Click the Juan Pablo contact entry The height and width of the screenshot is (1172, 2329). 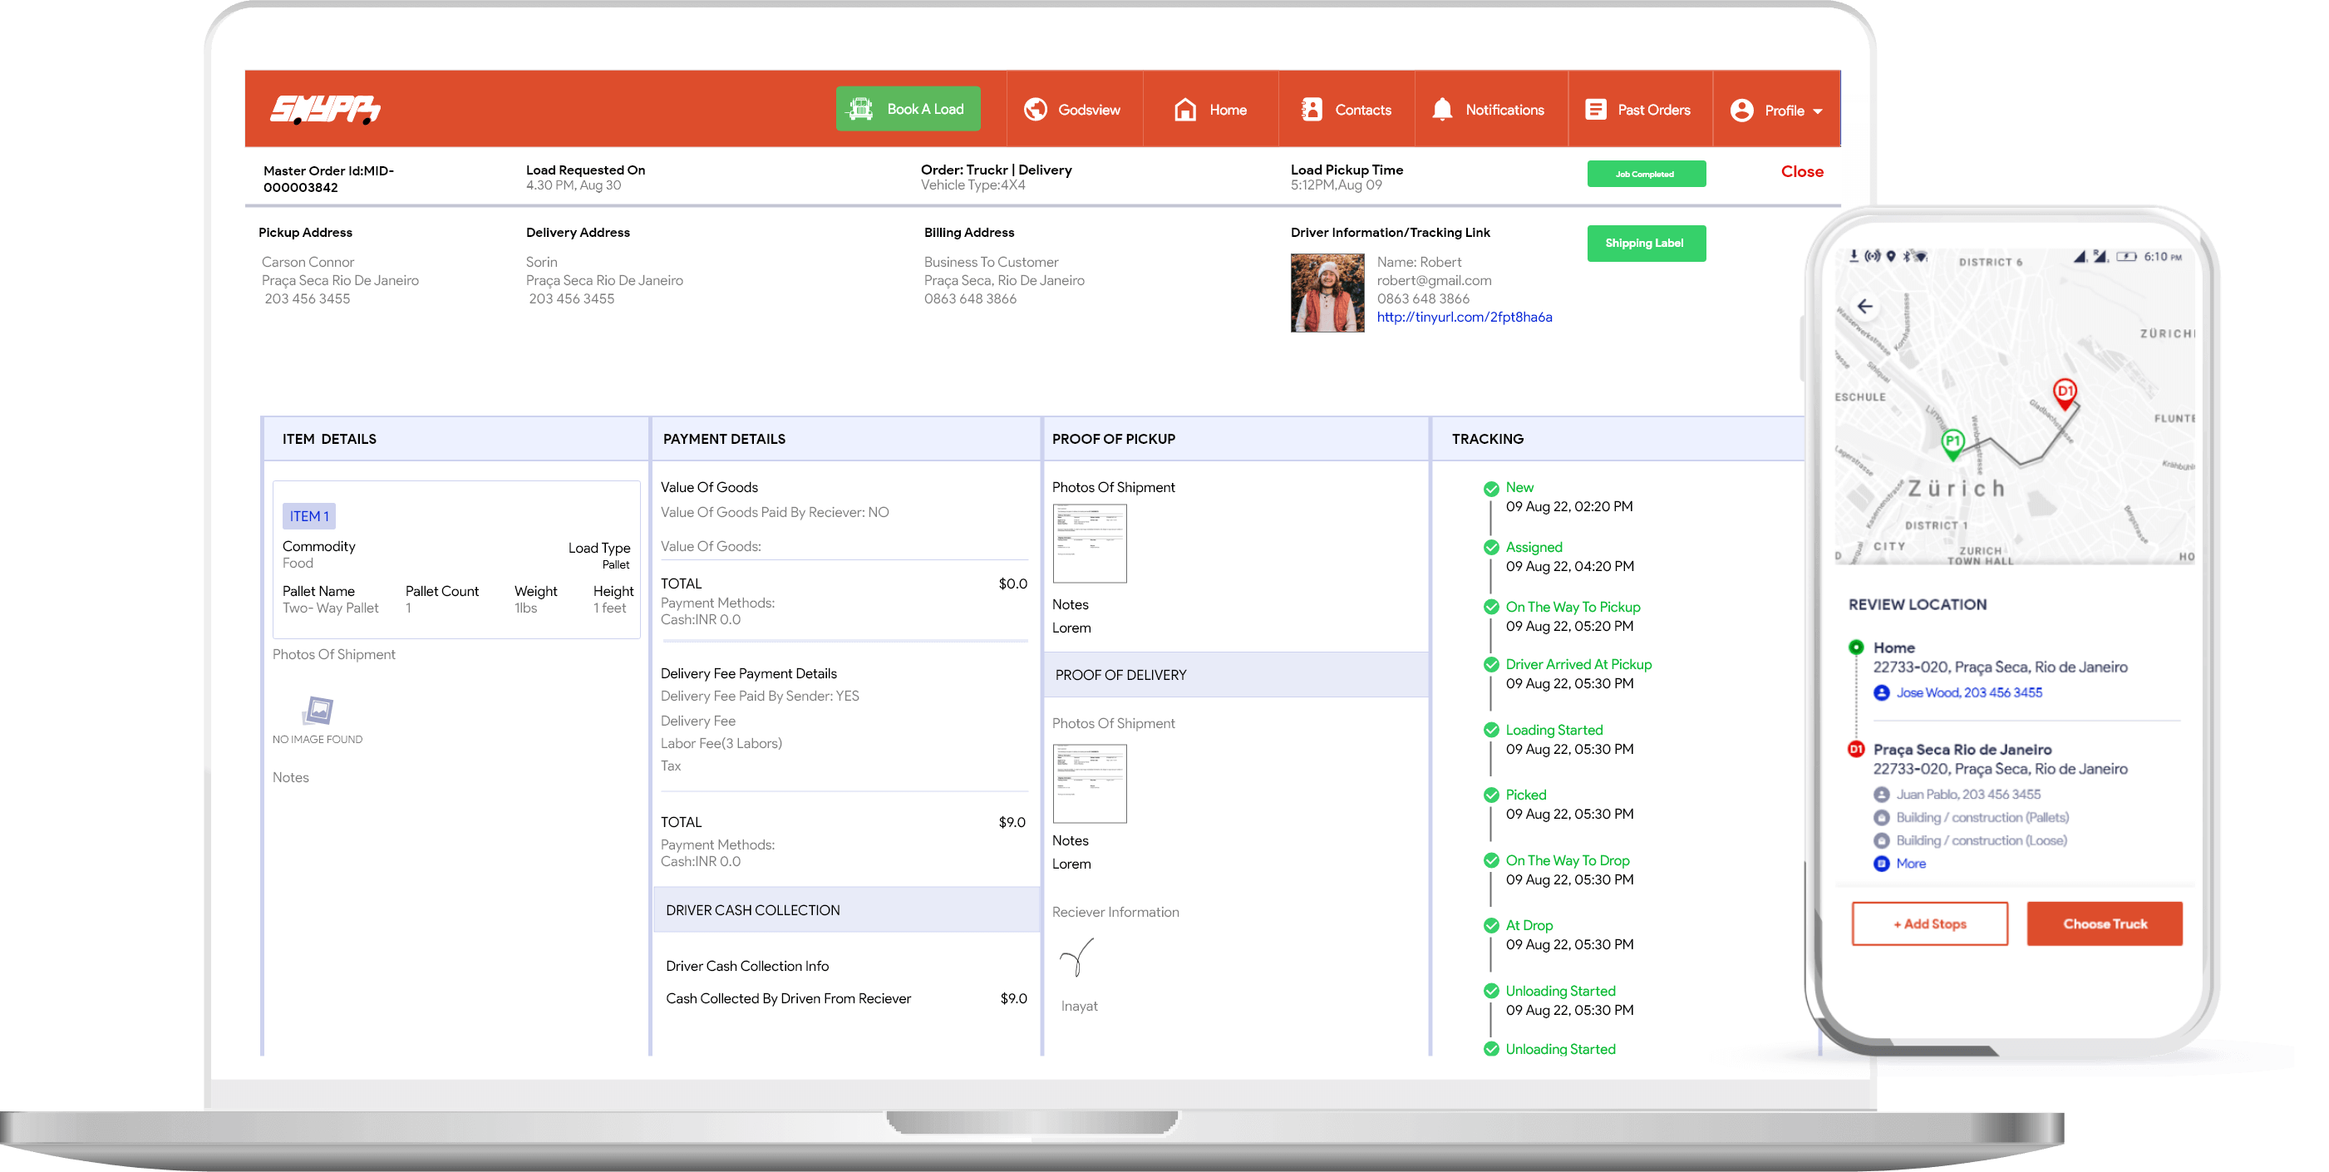coord(1957,795)
